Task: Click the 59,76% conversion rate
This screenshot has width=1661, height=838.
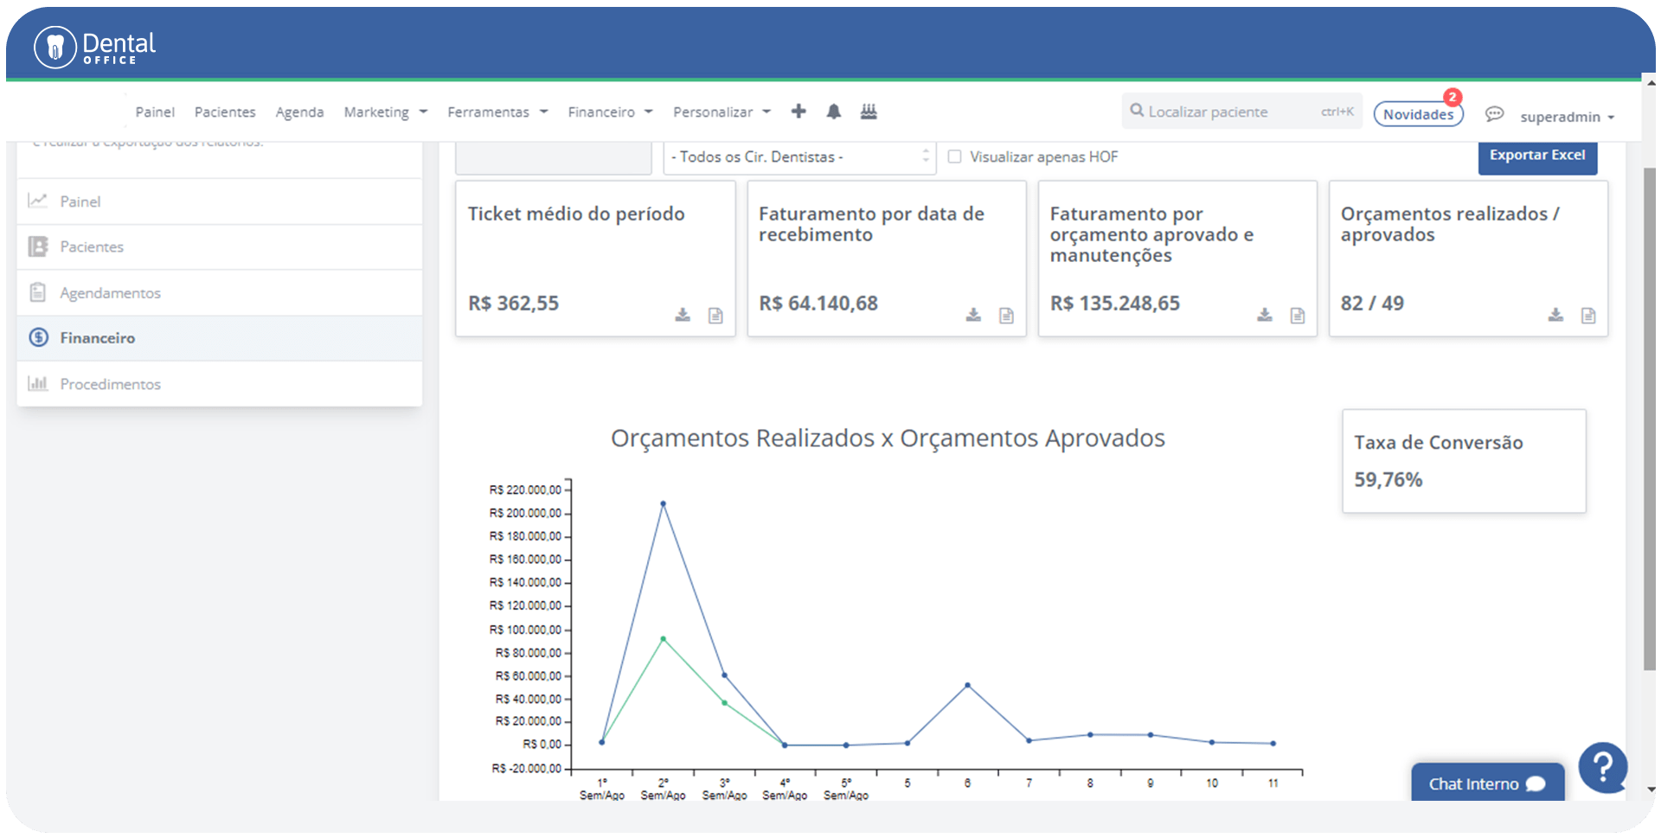Action: click(x=1388, y=480)
